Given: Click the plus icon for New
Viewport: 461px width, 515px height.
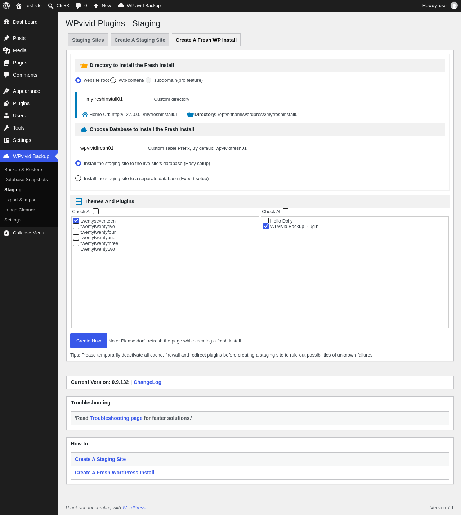Looking at the screenshot, I should pyautogui.click(x=96, y=6).
